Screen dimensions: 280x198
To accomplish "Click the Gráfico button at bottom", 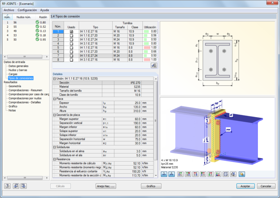I will click(x=151, y=186).
